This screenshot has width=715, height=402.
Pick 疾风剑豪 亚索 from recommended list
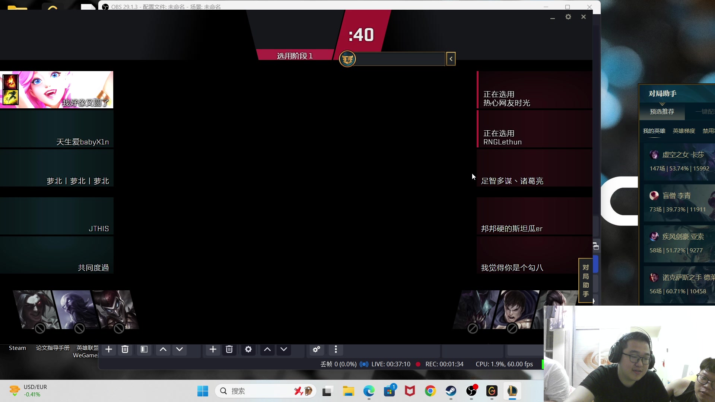pos(680,244)
